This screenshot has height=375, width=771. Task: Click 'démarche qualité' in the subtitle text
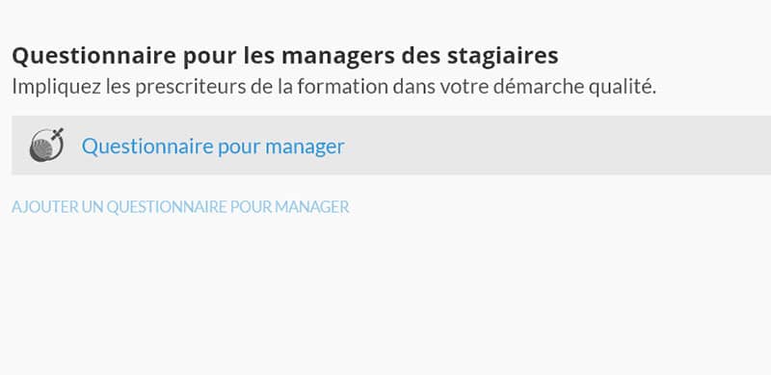tap(574, 87)
